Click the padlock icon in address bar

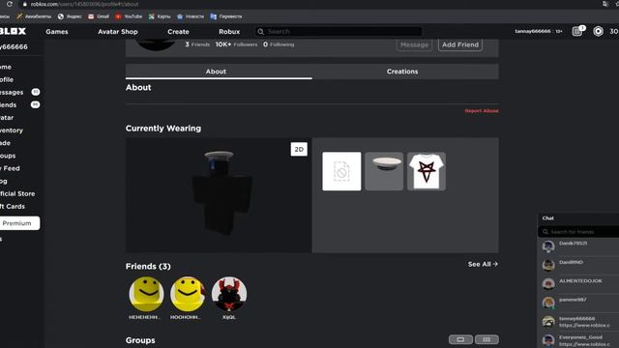pos(25,4)
